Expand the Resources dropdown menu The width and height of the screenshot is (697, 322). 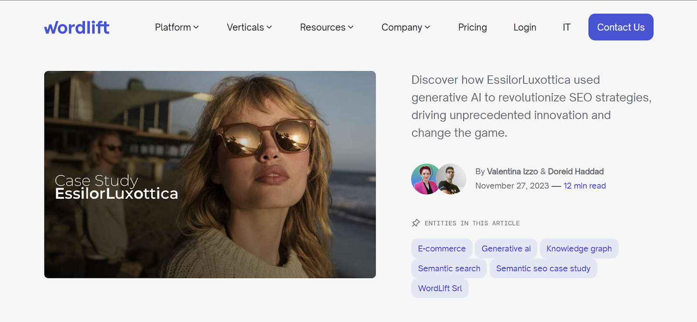(x=327, y=27)
